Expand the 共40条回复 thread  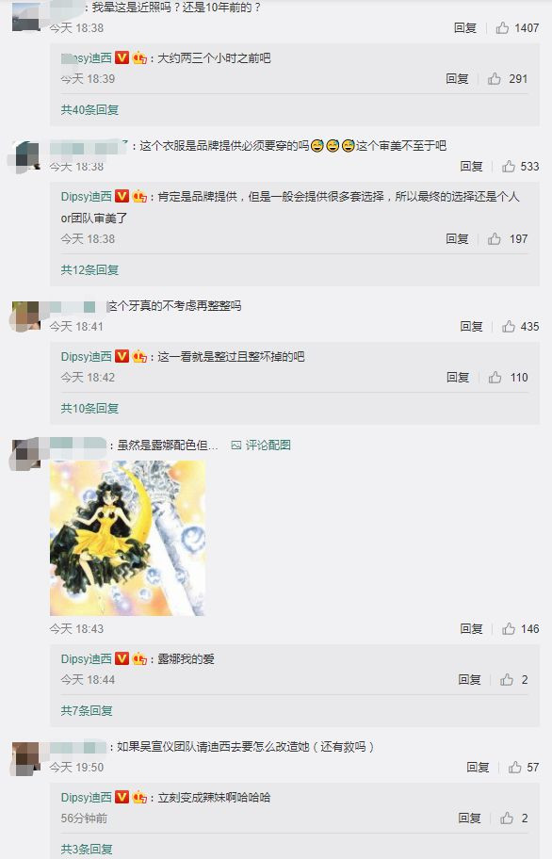[x=89, y=109]
